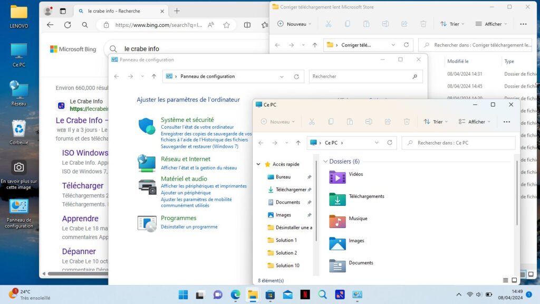540x304 pixels.
Task: Open Microsoft Store from taskbar
Action: [x=270, y=294]
